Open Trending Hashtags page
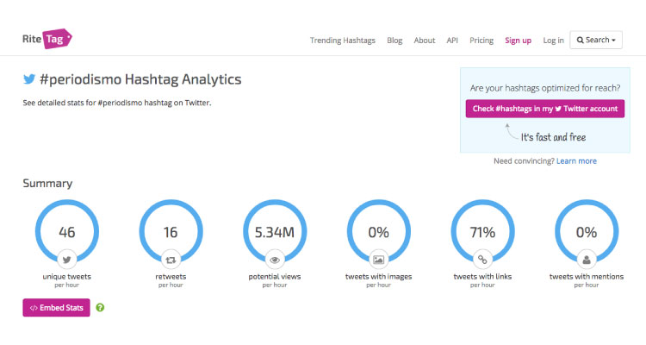Screen dimensions: 646x345 pyautogui.click(x=344, y=41)
